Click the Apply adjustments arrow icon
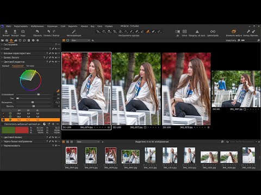The height and width of the screenshot is (195, 261). click(253, 31)
